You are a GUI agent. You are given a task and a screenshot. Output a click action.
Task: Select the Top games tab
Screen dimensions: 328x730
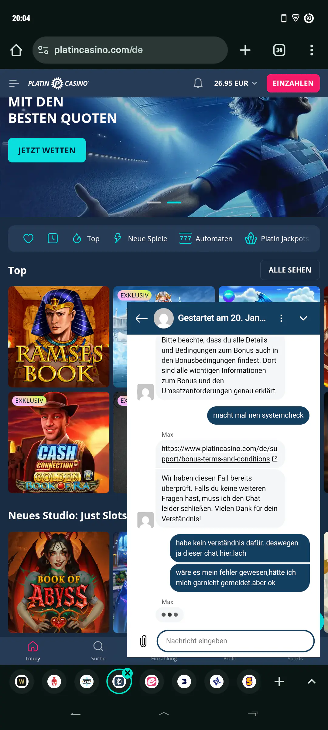(86, 238)
